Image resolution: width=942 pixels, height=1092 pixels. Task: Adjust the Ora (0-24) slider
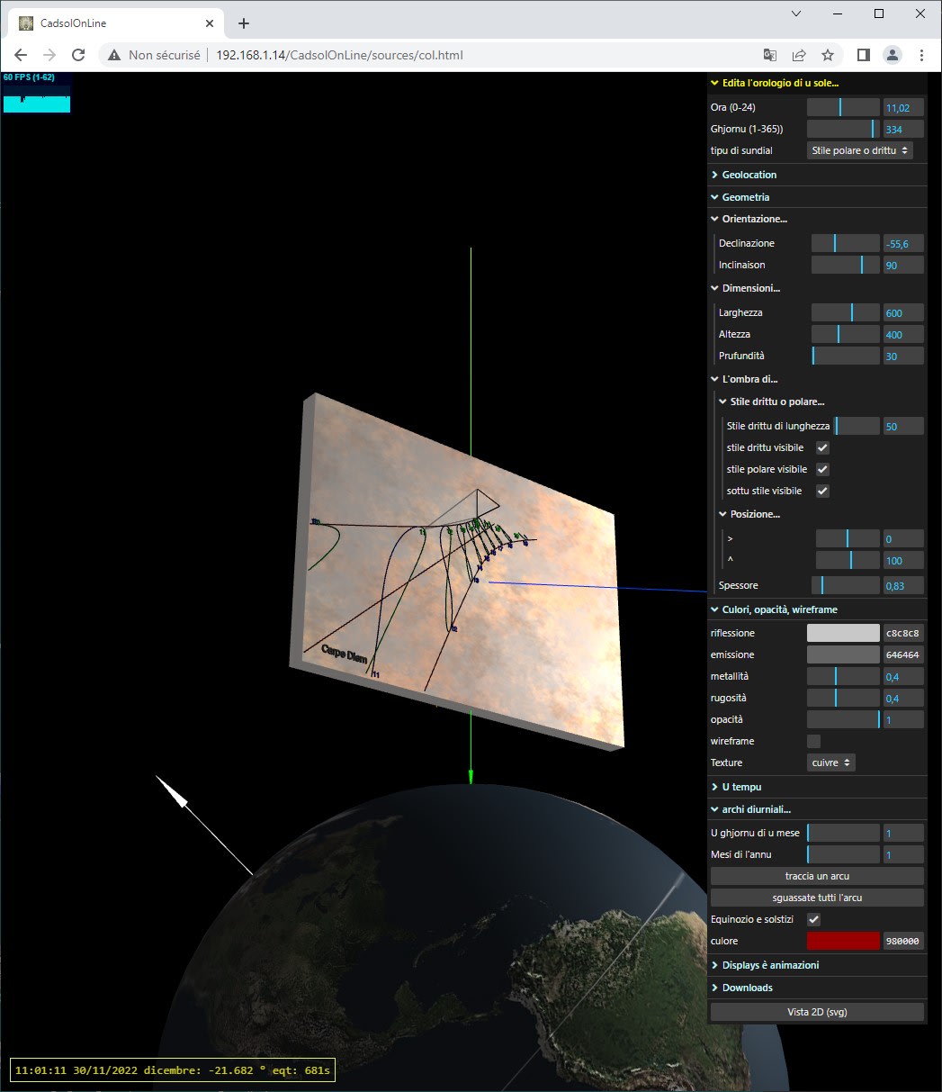843,107
